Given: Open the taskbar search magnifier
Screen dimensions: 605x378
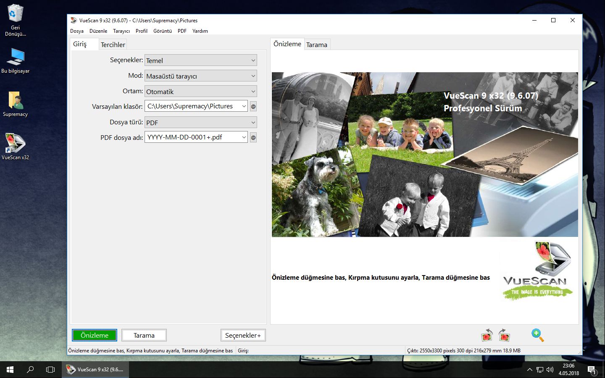Looking at the screenshot, I should click(30, 370).
